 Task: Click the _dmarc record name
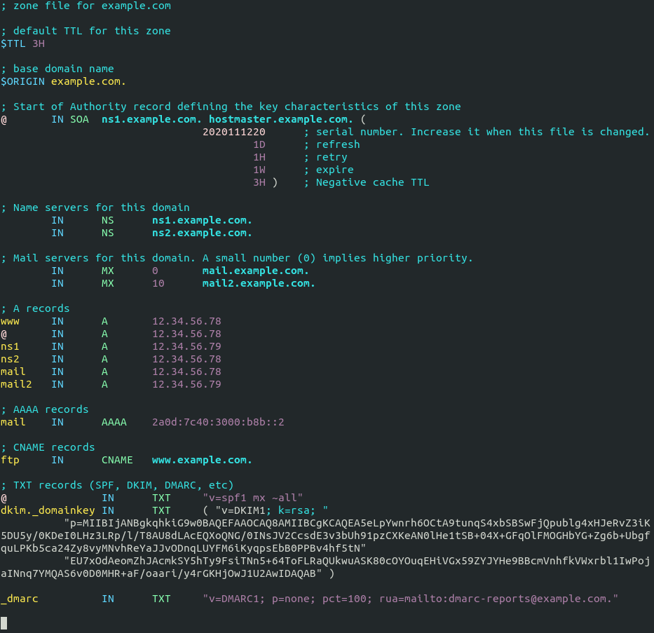coord(19,599)
